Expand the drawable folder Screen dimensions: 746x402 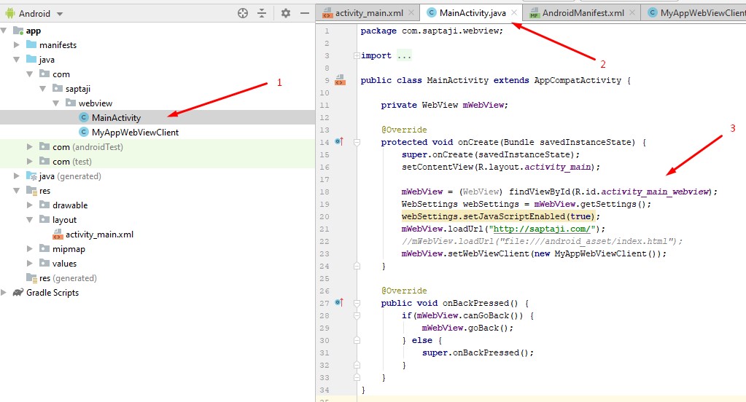[x=29, y=205]
